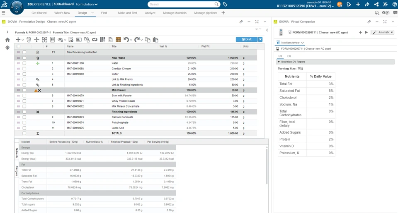Open the Automatic mode dropdown

pos(383,32)
